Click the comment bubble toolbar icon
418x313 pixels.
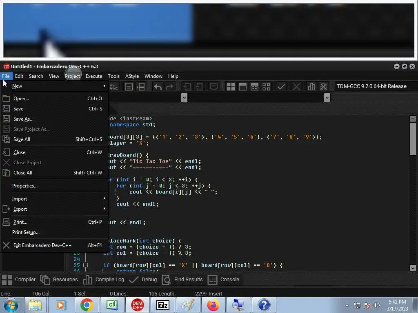[x=213, y=86]
